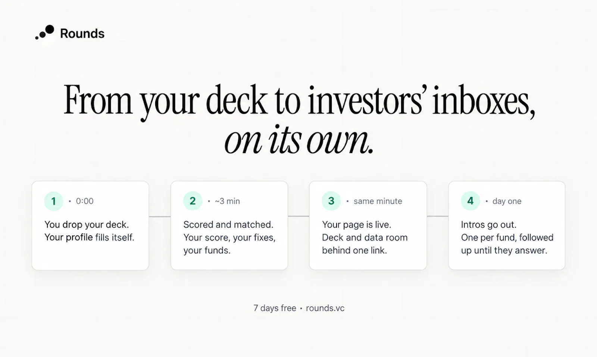The height and width of the screenshot is (357, 597).
Task: Click connector line between steps 3 and 4
Action: tap(437, 216)
